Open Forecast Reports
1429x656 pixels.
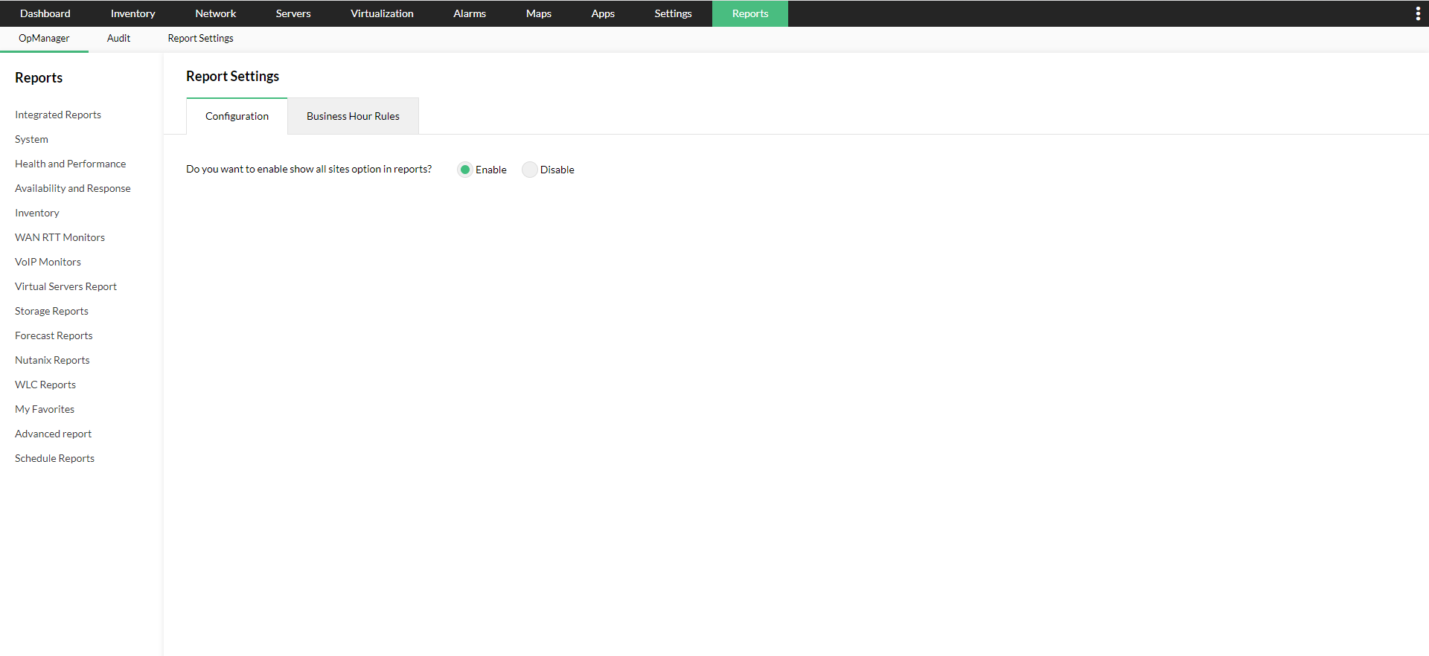pyautogui.click(x=54, y=335)
